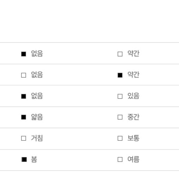Uncheck the filled 봄 checkbox
This screenshot has width=179, height=179.
(x=24, y=159)
